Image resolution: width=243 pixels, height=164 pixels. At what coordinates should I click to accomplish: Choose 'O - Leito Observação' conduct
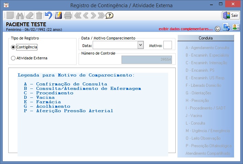(x=203, y=138)
